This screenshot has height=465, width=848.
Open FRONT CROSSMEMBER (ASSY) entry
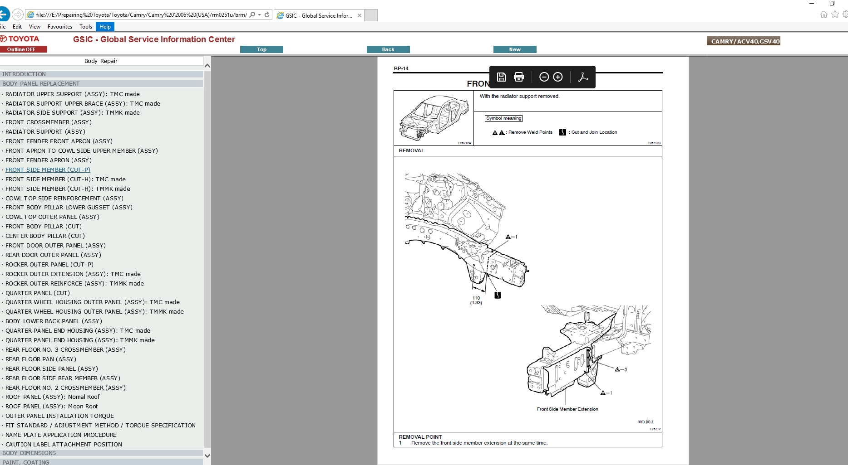[49, 122]
